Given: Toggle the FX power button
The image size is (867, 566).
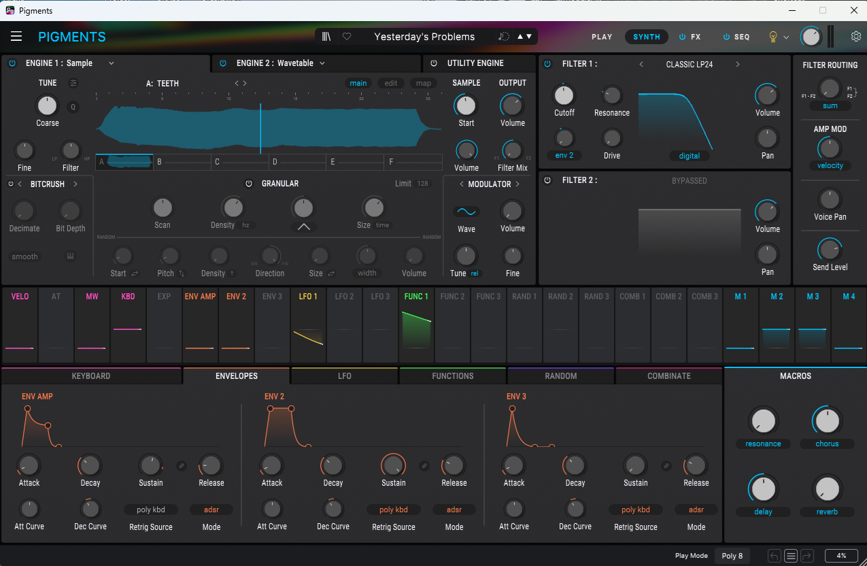Looking at the screenshot, I should (682, 37).
